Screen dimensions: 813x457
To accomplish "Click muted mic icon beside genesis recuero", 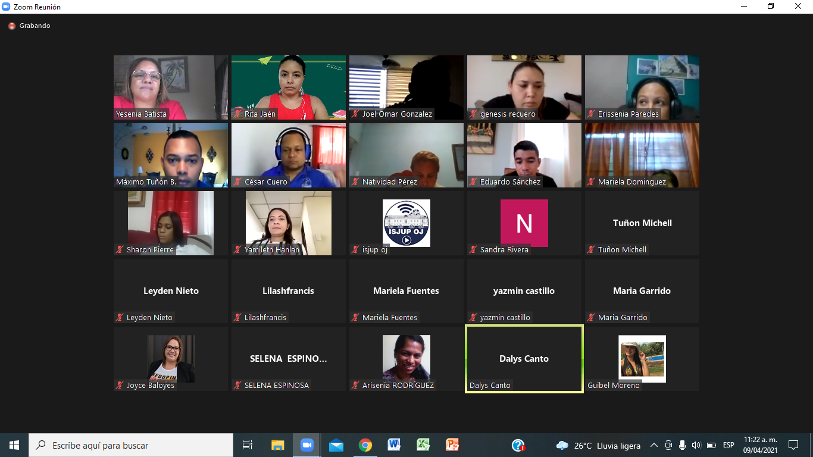I will [x=474, y=114].
